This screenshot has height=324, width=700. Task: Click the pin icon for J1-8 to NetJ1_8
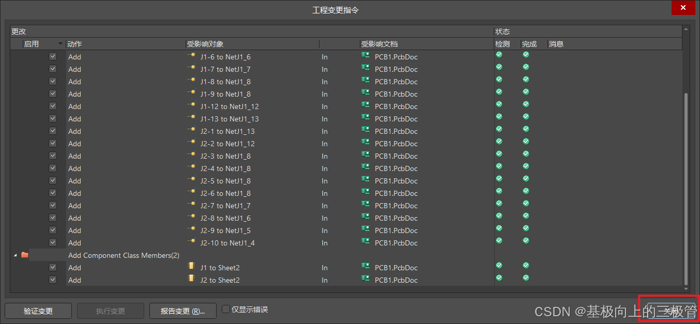[x=191, y=80]
